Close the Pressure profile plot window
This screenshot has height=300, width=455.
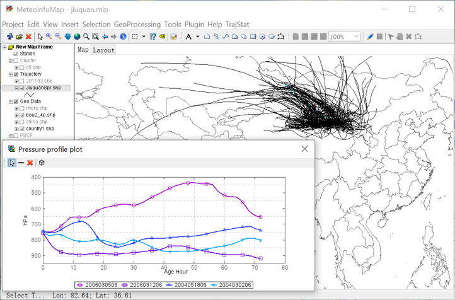pyautogui.click(x=304, y=149)
